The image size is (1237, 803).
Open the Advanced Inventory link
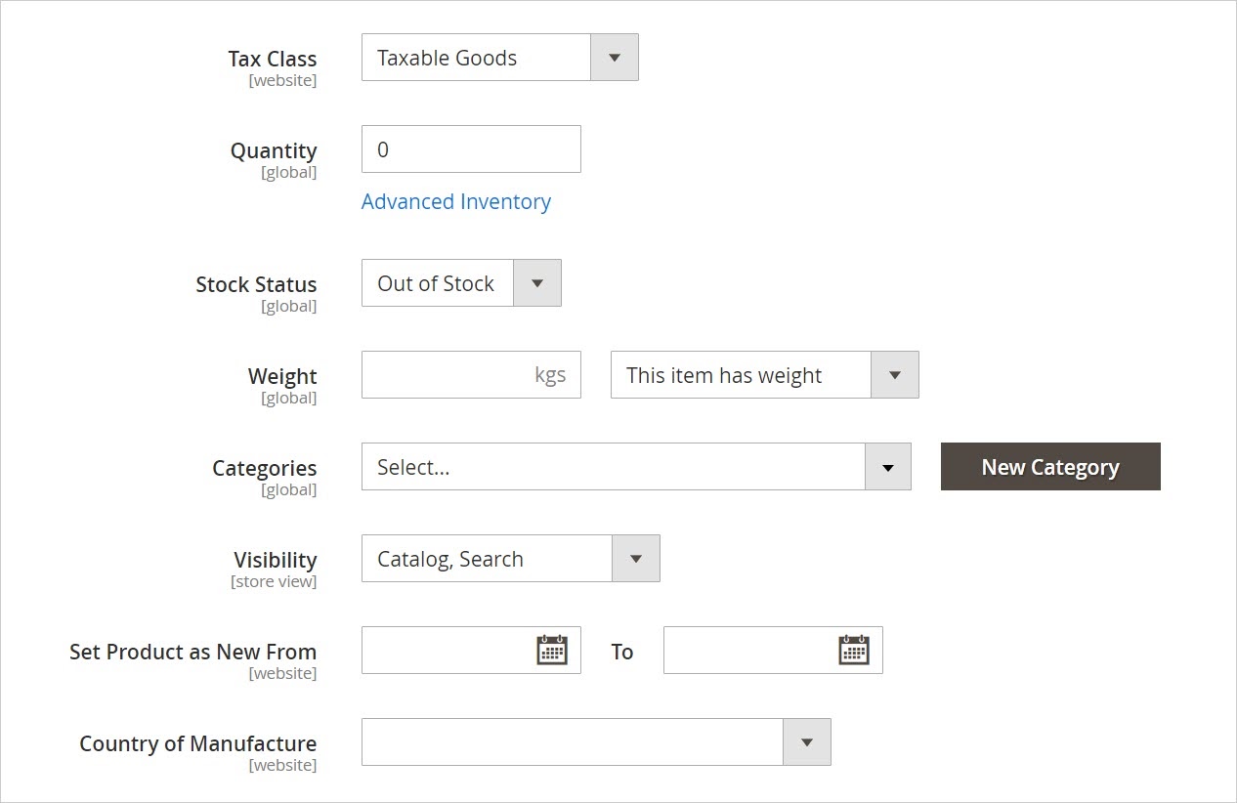(456, 201)
